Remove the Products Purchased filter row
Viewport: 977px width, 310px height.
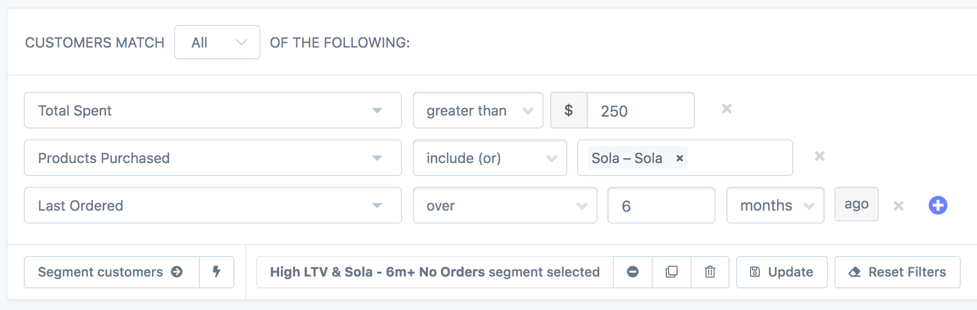pos(820,157)
